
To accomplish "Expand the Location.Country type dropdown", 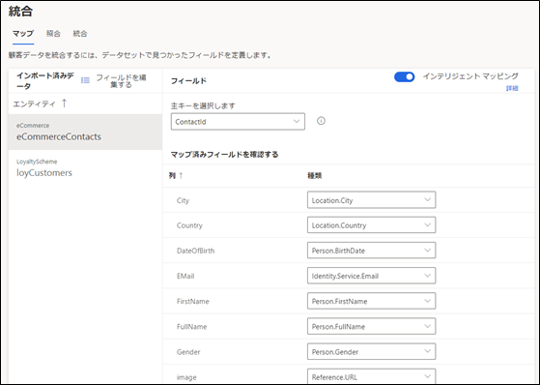I will tap(371, 225).
